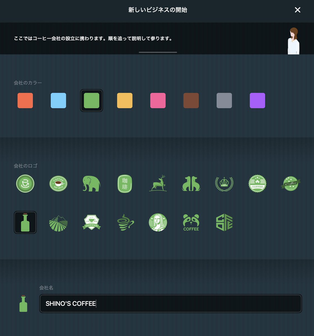314x336 pixels.
Task: Click the '会社名' label
Action: (46, 288)
